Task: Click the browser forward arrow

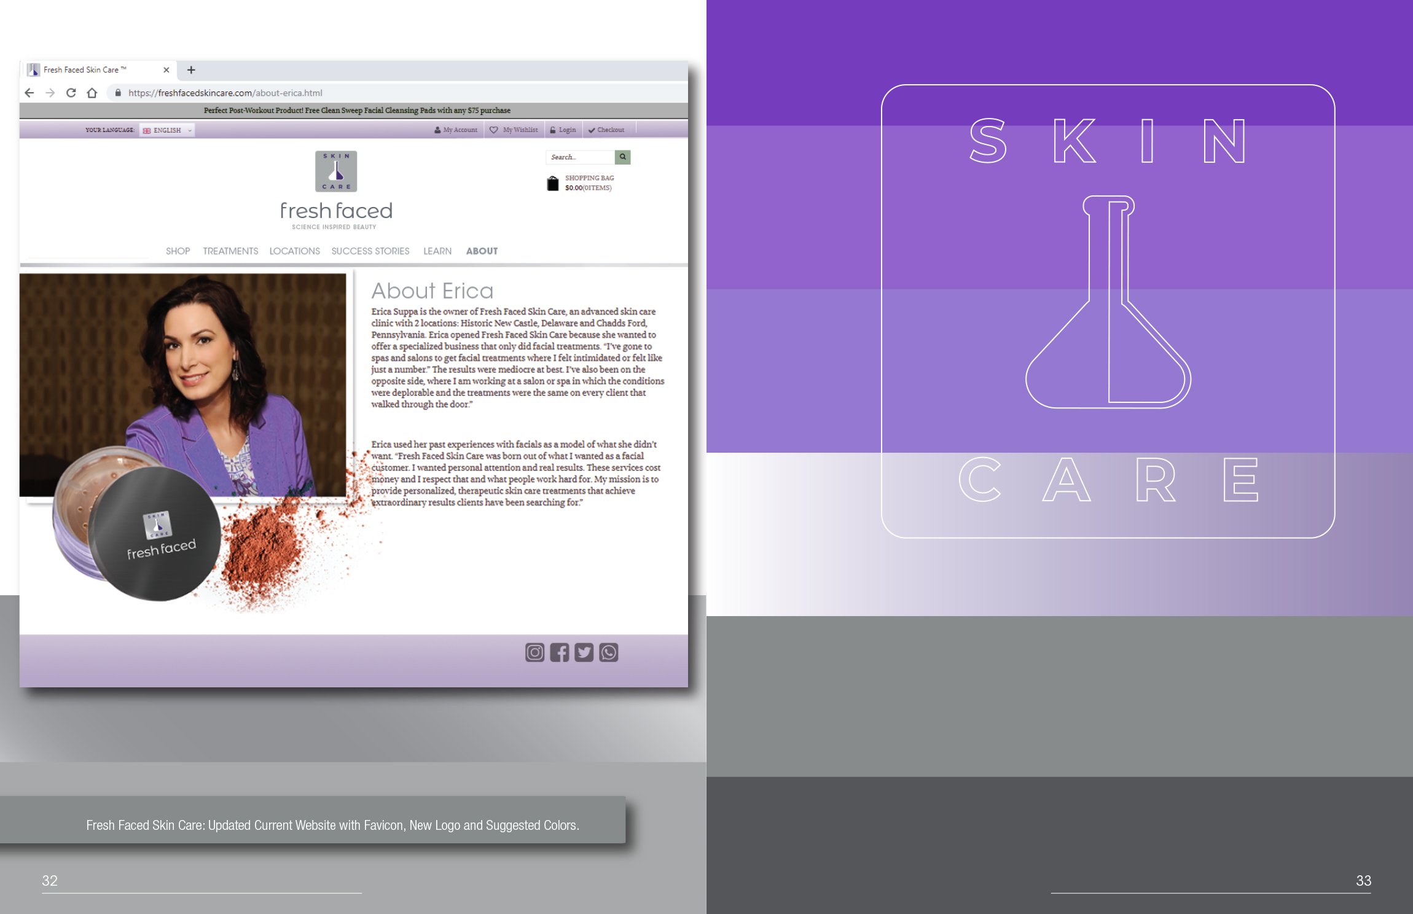Action: (x=50, y=93)
